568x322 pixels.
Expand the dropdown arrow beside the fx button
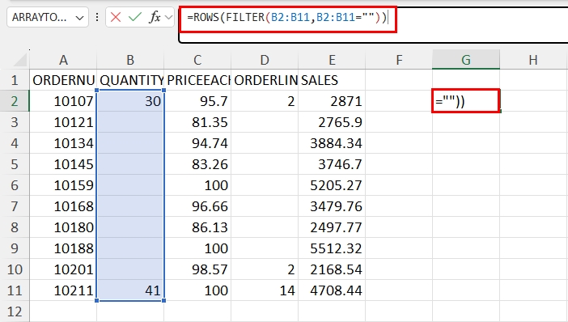click(x=168, y=17)
